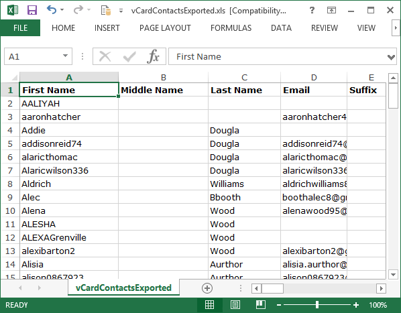Image resolution: width=401 pixels, height=313 pixels.
Task: Go to previous sheet tab arrow
Action: (20, 288)
